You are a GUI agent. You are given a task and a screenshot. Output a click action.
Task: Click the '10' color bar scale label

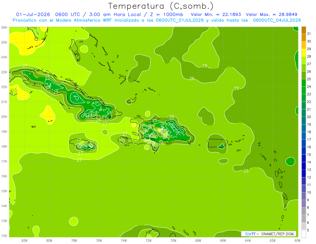pyautogui.click(x=309, y=192)
